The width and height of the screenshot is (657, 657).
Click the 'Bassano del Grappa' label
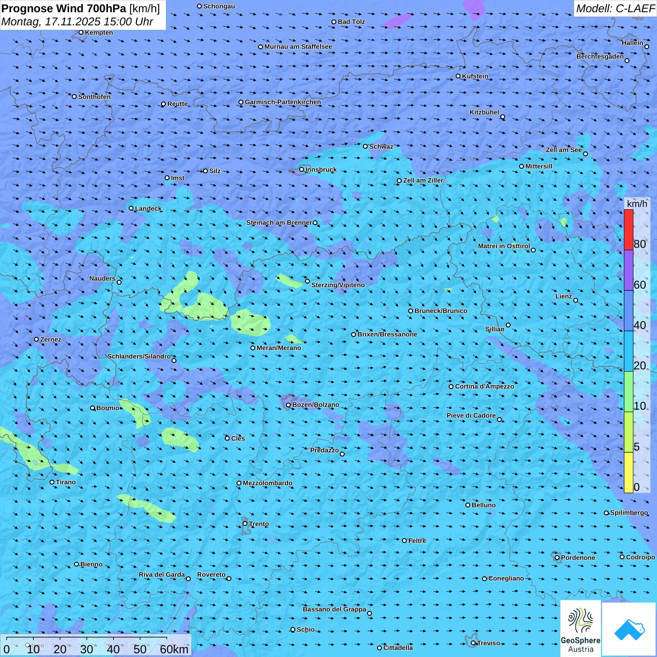click(x=335, y=609)
